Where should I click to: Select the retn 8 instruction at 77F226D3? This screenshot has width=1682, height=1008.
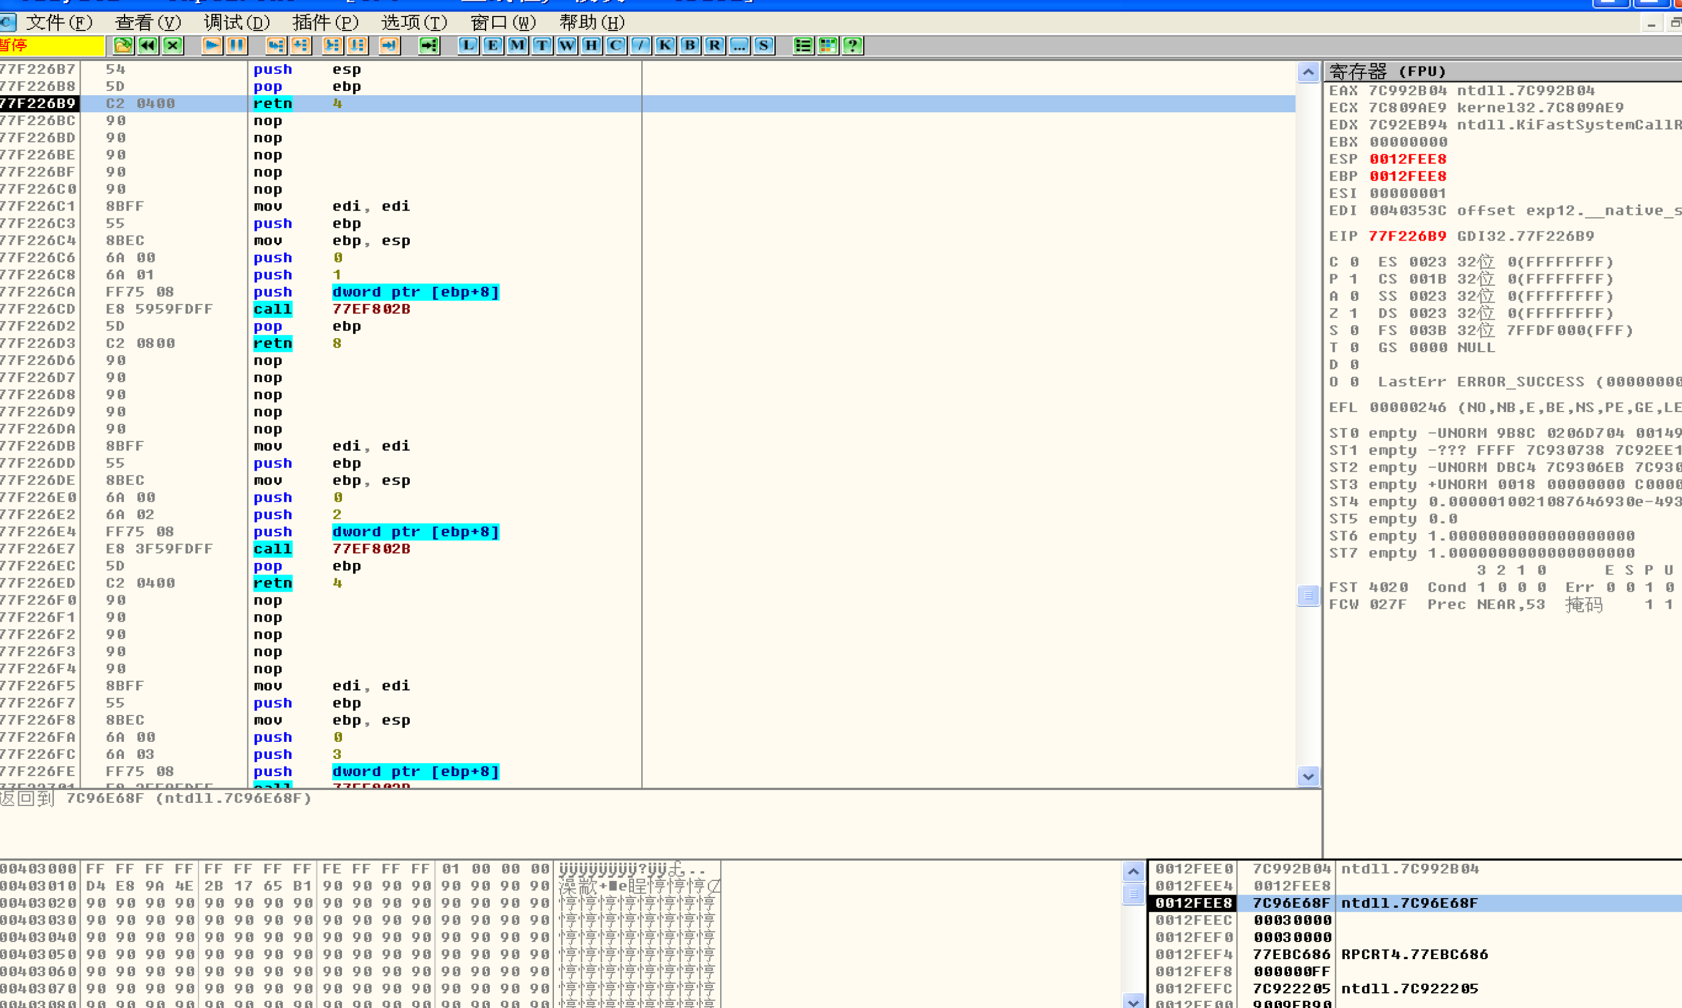click(x=647, y=343)
